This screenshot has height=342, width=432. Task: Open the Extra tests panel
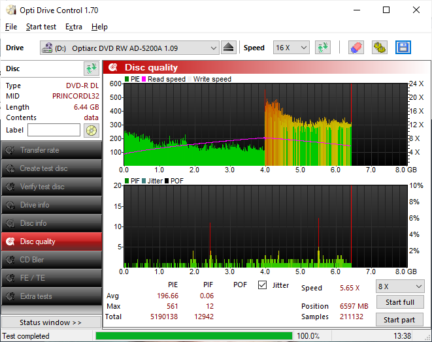[52, 296]
